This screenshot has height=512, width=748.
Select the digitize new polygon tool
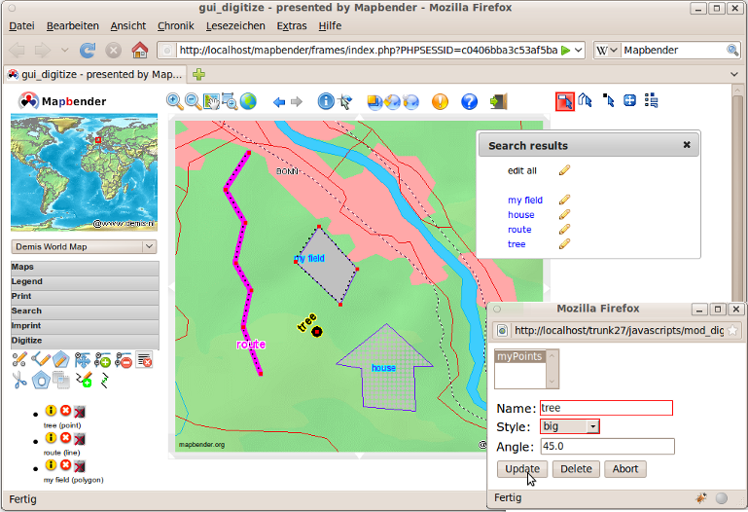click(x=61, y=360)
